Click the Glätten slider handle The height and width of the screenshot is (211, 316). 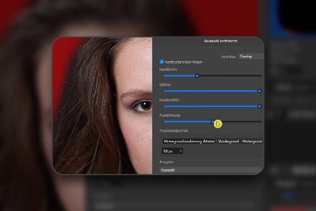[259, 91]
